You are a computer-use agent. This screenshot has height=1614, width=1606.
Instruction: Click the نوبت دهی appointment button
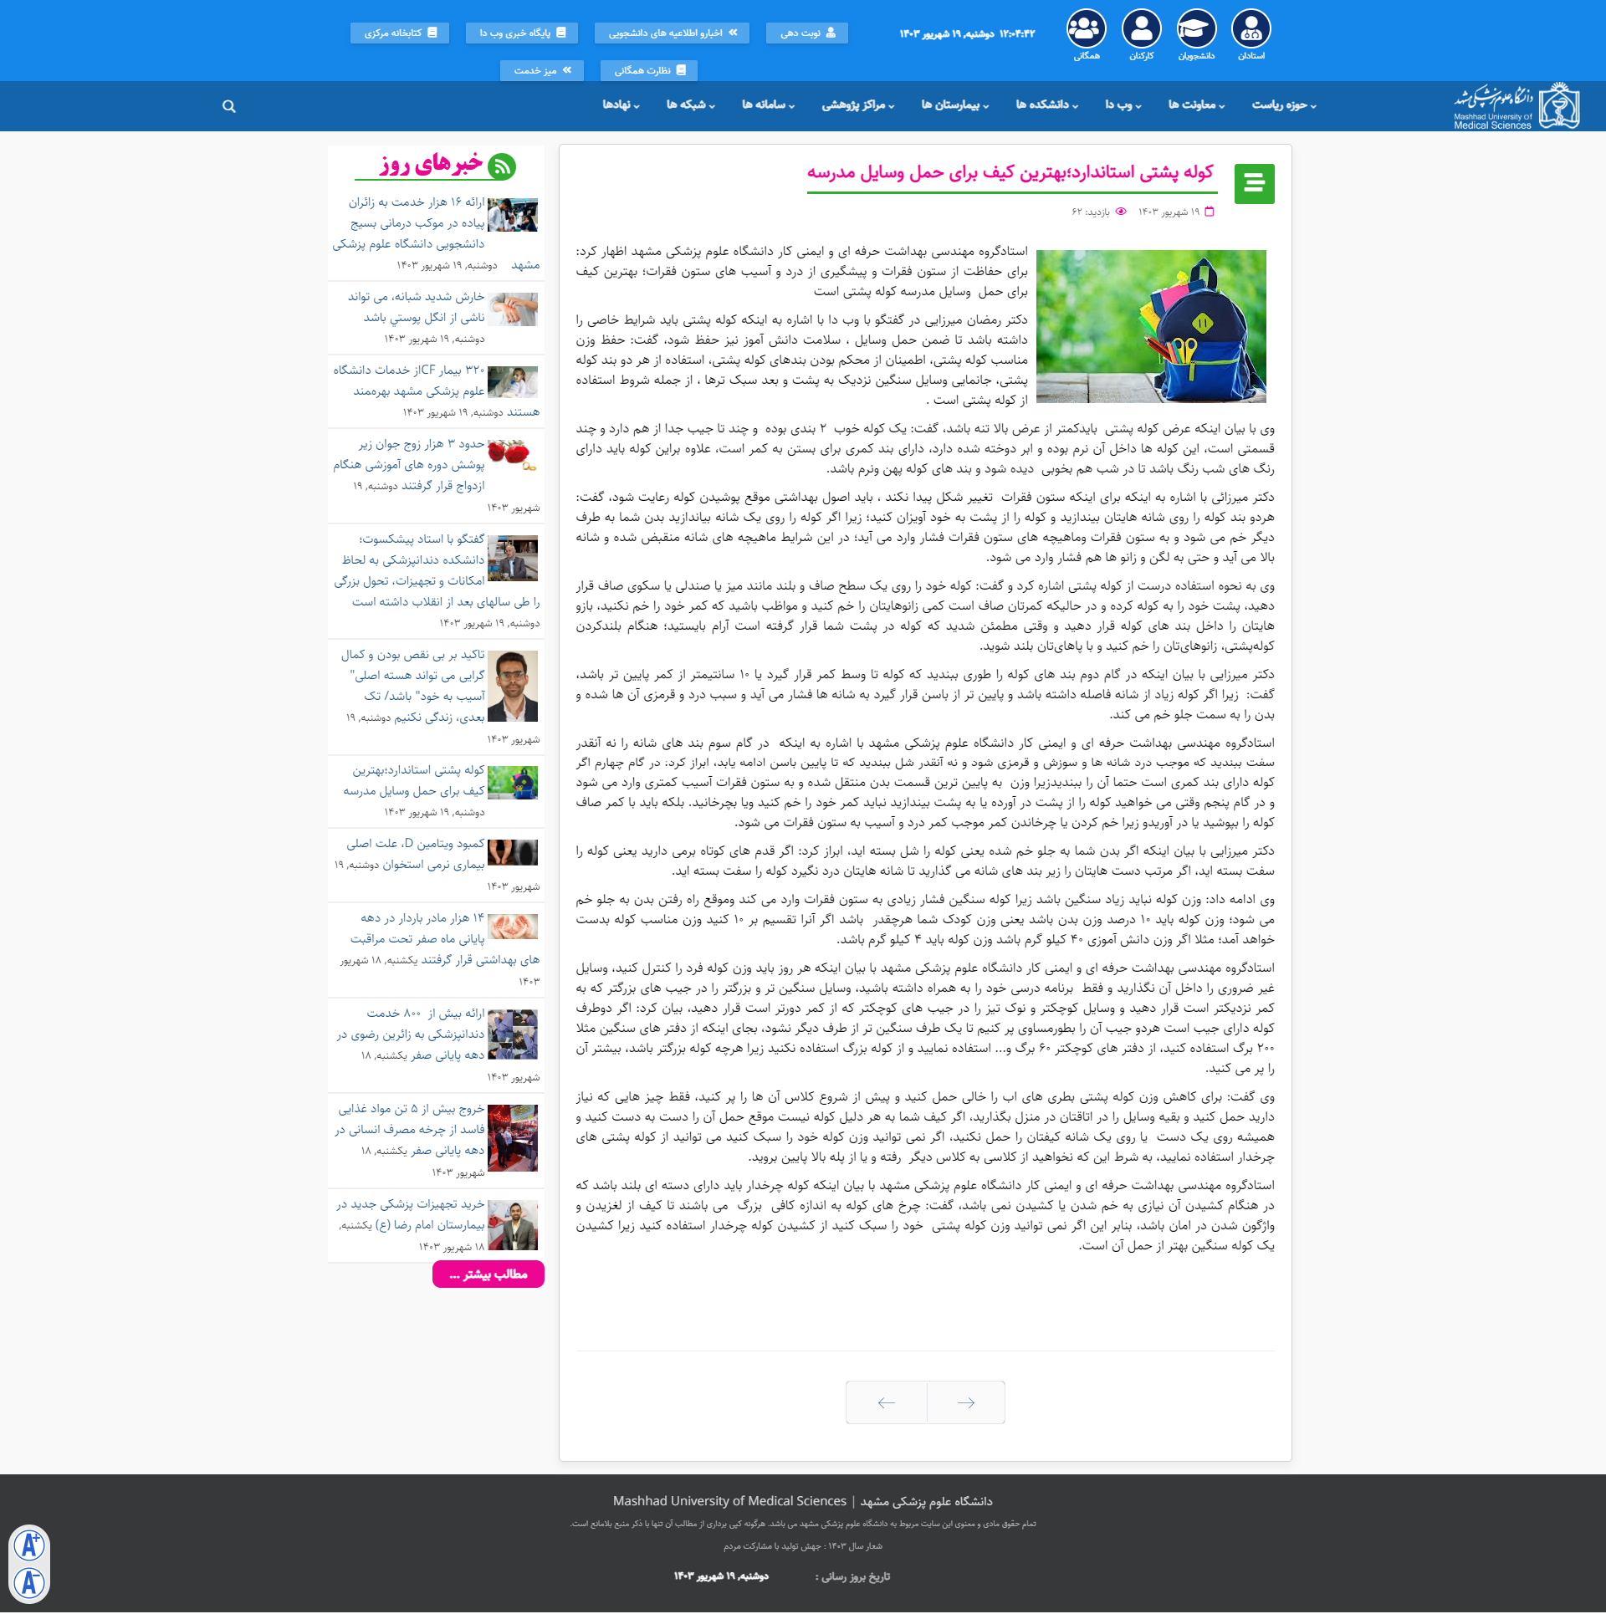(x=807, y=33)
